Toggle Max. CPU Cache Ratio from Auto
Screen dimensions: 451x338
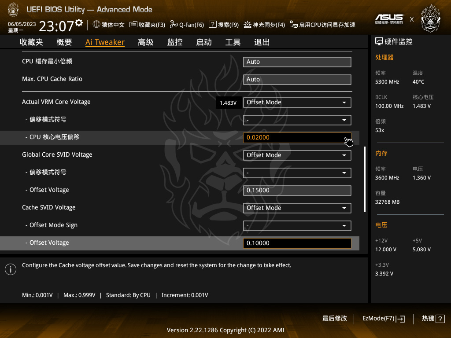297,79
